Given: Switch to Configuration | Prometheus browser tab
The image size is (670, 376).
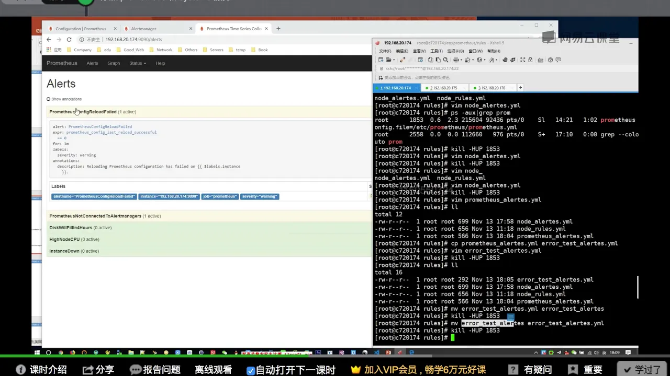Looking at the screenshot, I should coord(81,29).
